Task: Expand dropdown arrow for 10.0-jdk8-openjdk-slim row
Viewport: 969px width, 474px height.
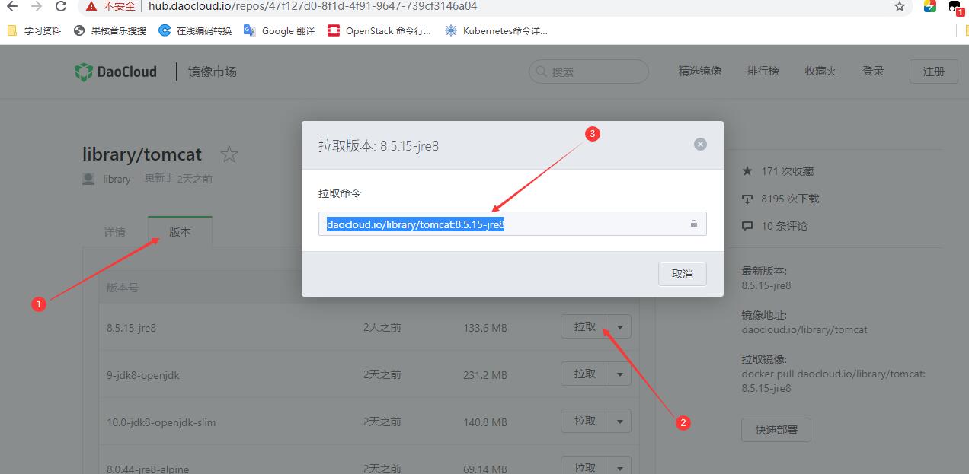Action: coord(620,422)
